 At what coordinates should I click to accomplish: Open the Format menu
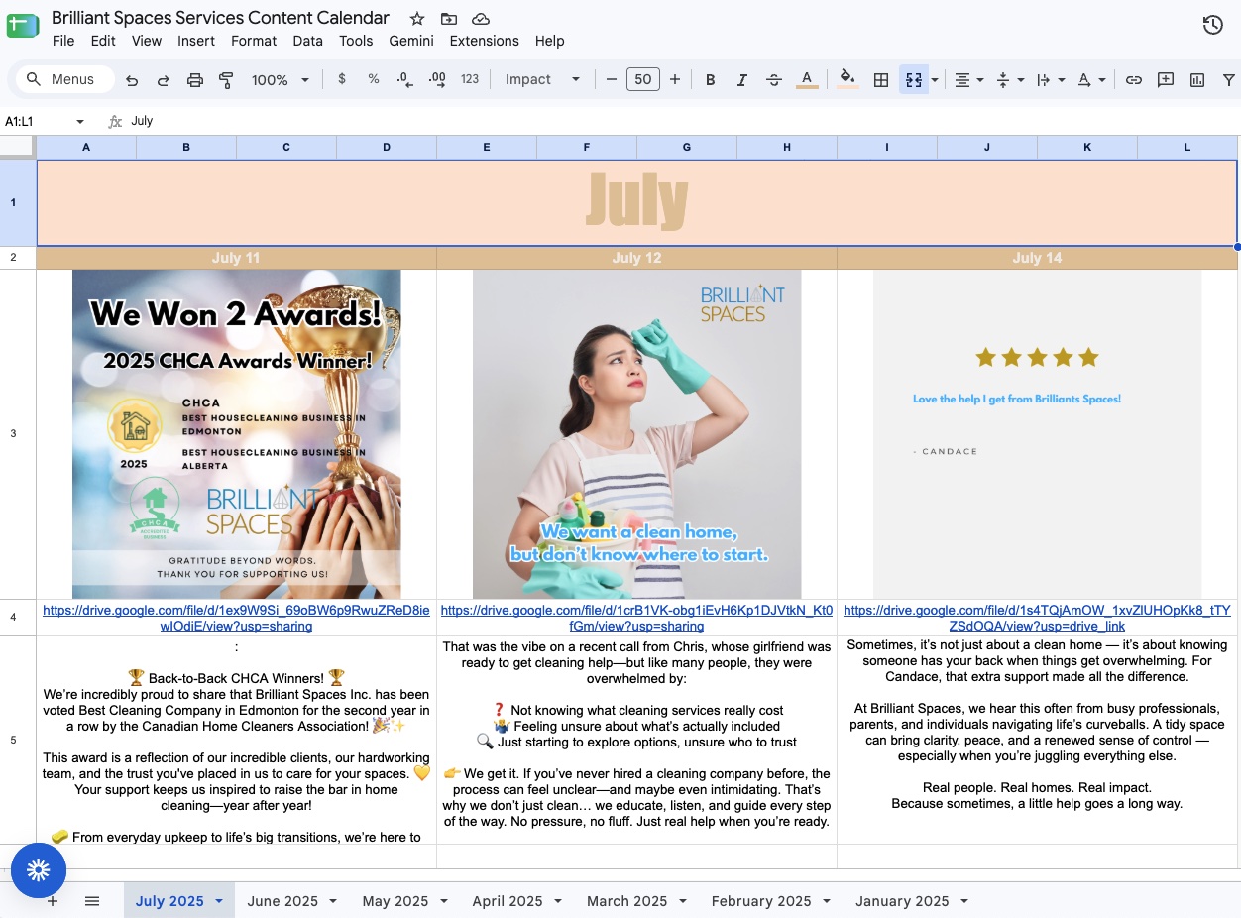pyautogui.click(x=254, y=41)
